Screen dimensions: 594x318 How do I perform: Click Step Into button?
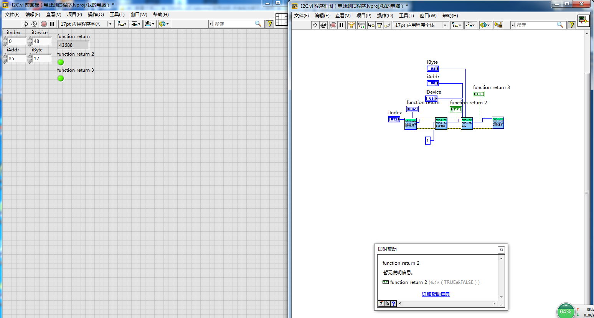click(x=371, y=25)
